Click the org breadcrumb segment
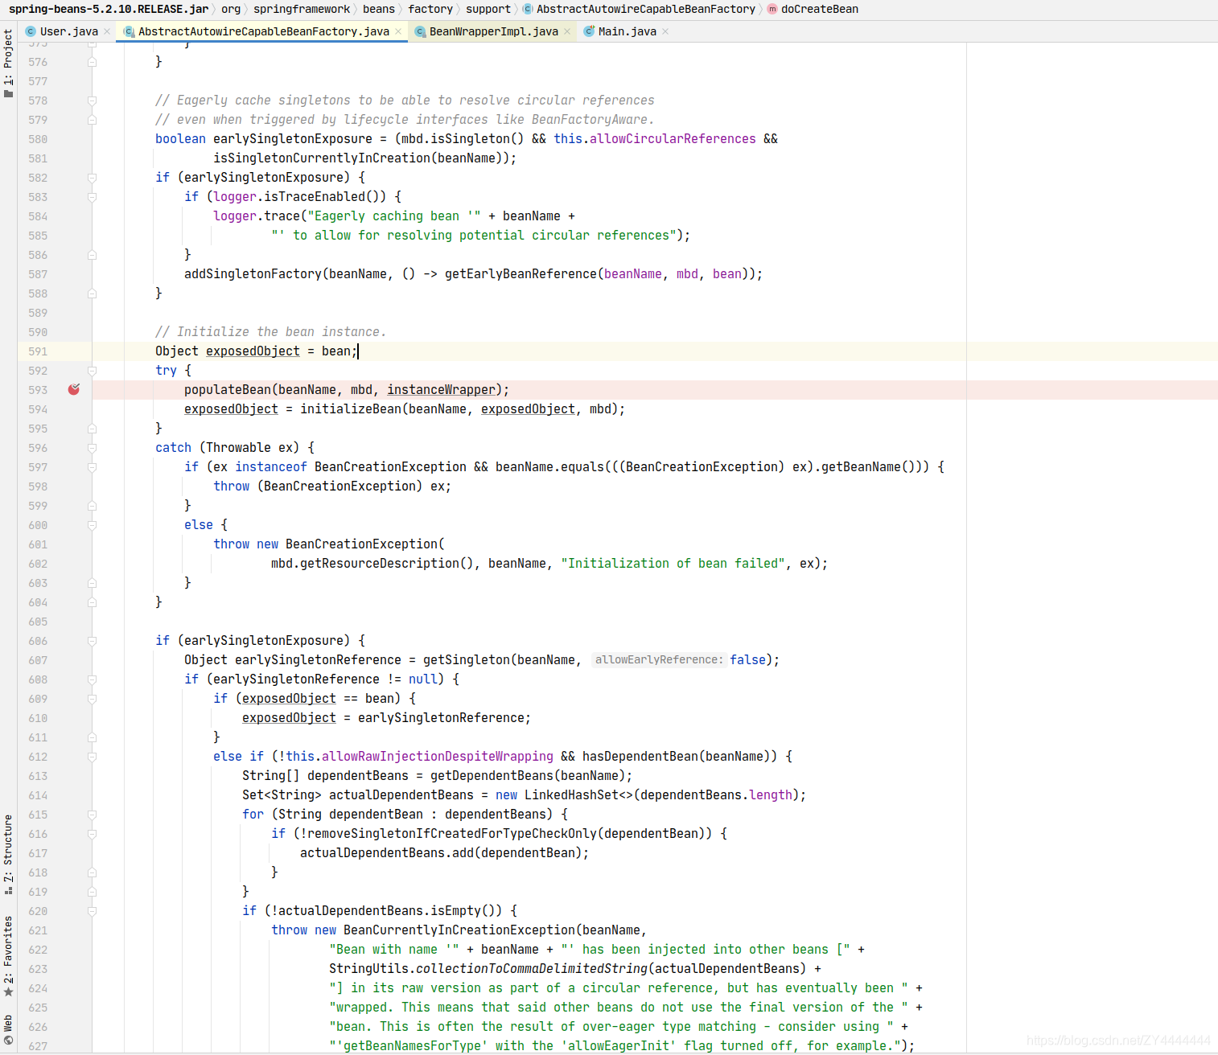The image size is (1218, 1055). (231, 9)
